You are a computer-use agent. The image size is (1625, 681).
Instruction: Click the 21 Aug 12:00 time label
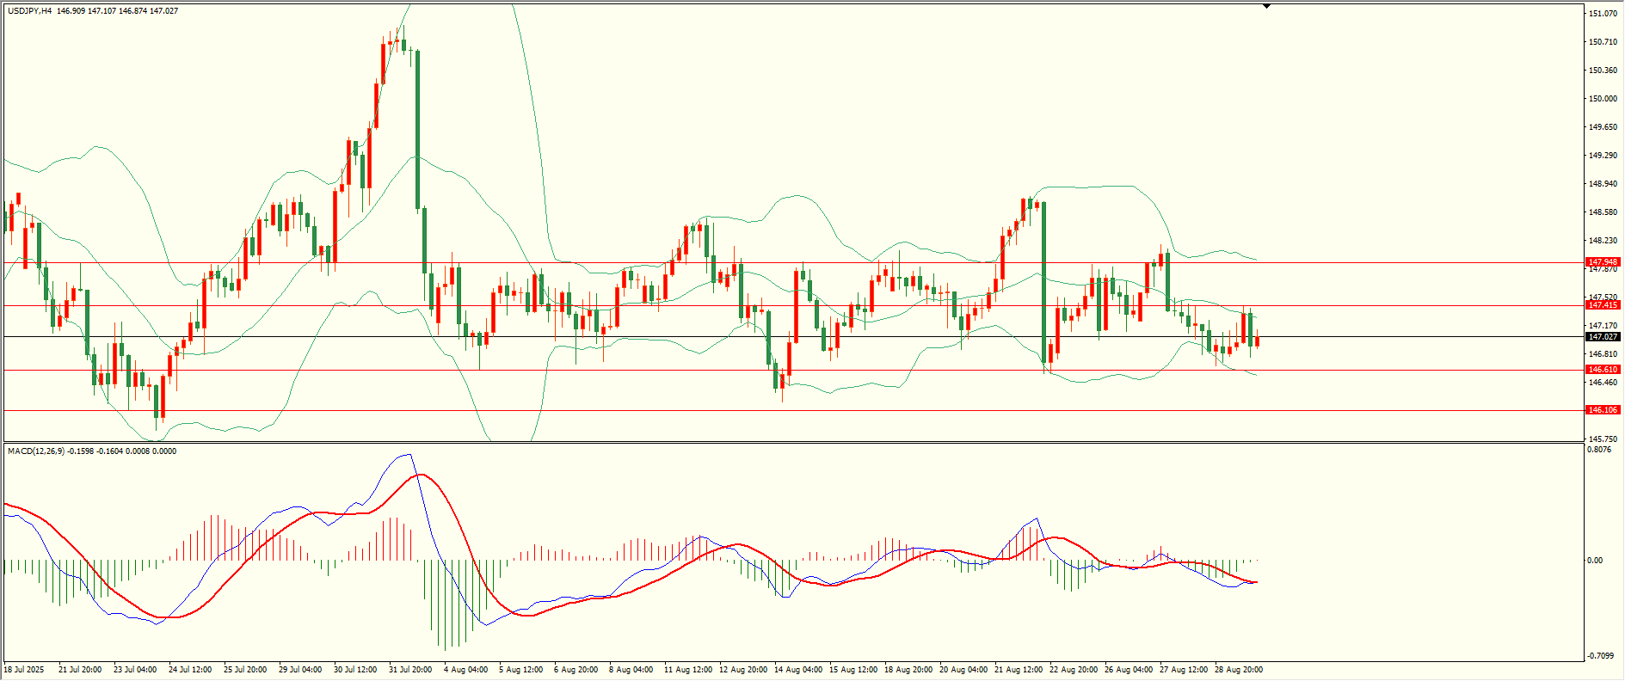click(1019, 670)
